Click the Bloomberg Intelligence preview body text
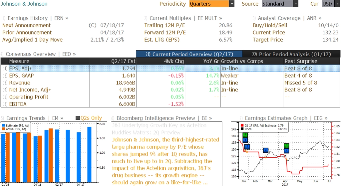341x187 pixels. tap(165, 161)
